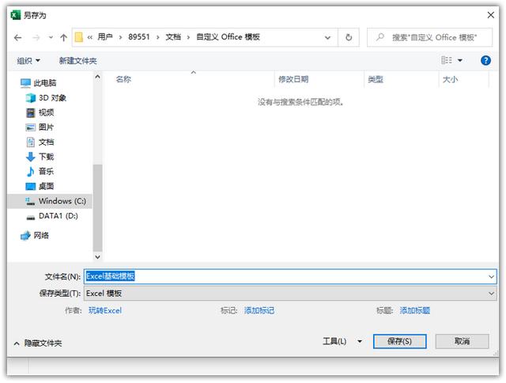Select 音乐 folder in navigation pane

pyautogui.click(x=46, y=171)
